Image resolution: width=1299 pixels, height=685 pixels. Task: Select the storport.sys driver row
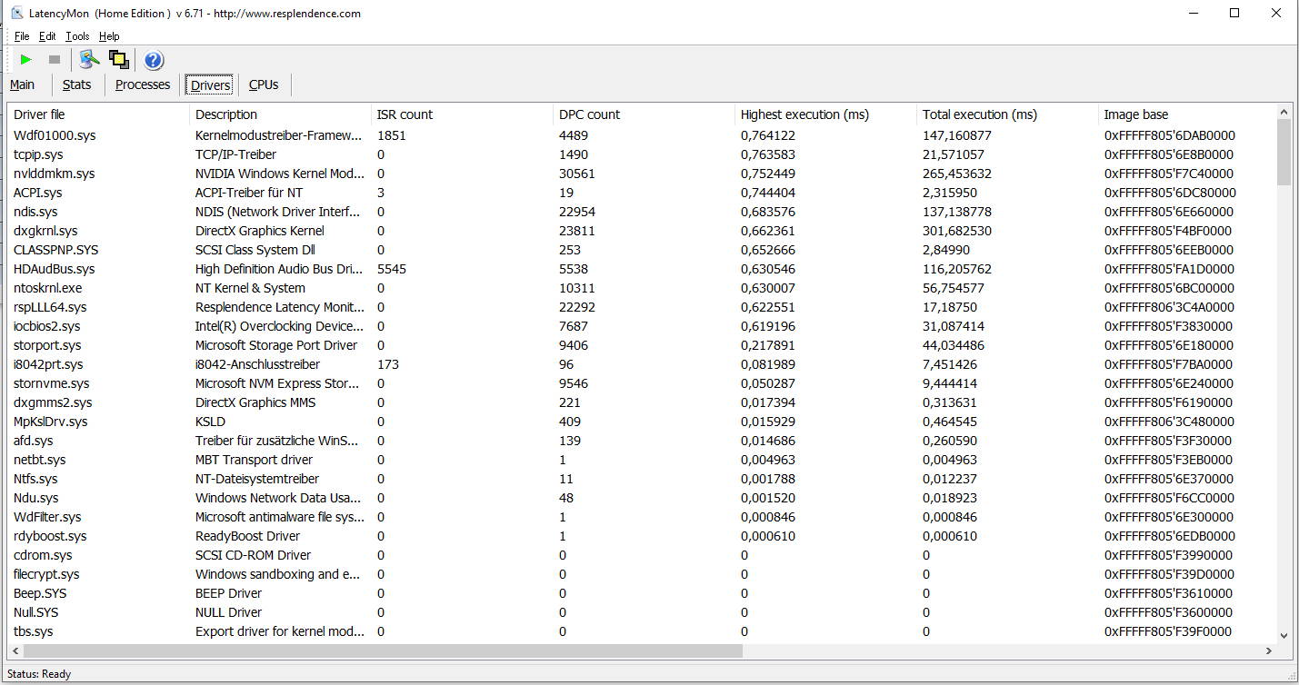click(x=642, y=345)
